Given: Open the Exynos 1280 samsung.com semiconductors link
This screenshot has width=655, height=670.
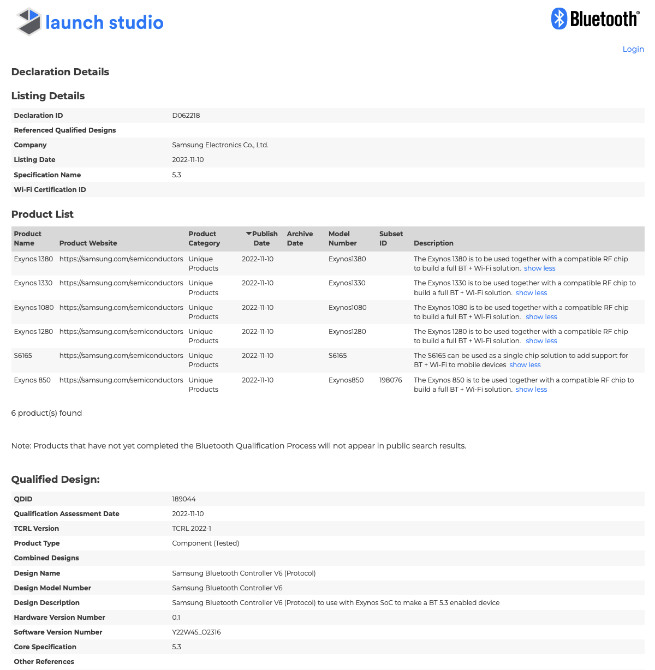Looking at the screenshot, I should 121,331.
